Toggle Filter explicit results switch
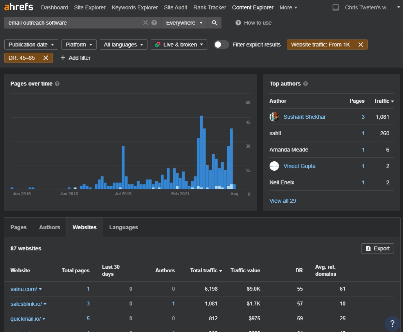The width and height of the screenshot is (403, 332). click(x=221, y=45)
